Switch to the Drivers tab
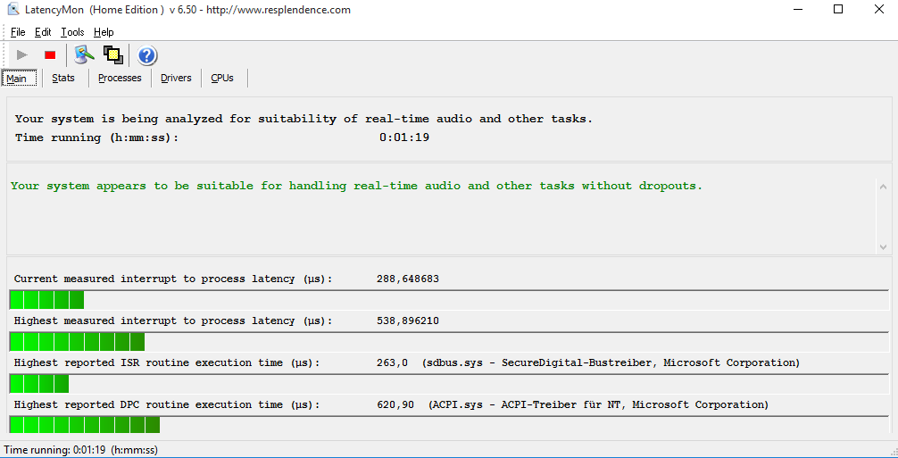 176,78
